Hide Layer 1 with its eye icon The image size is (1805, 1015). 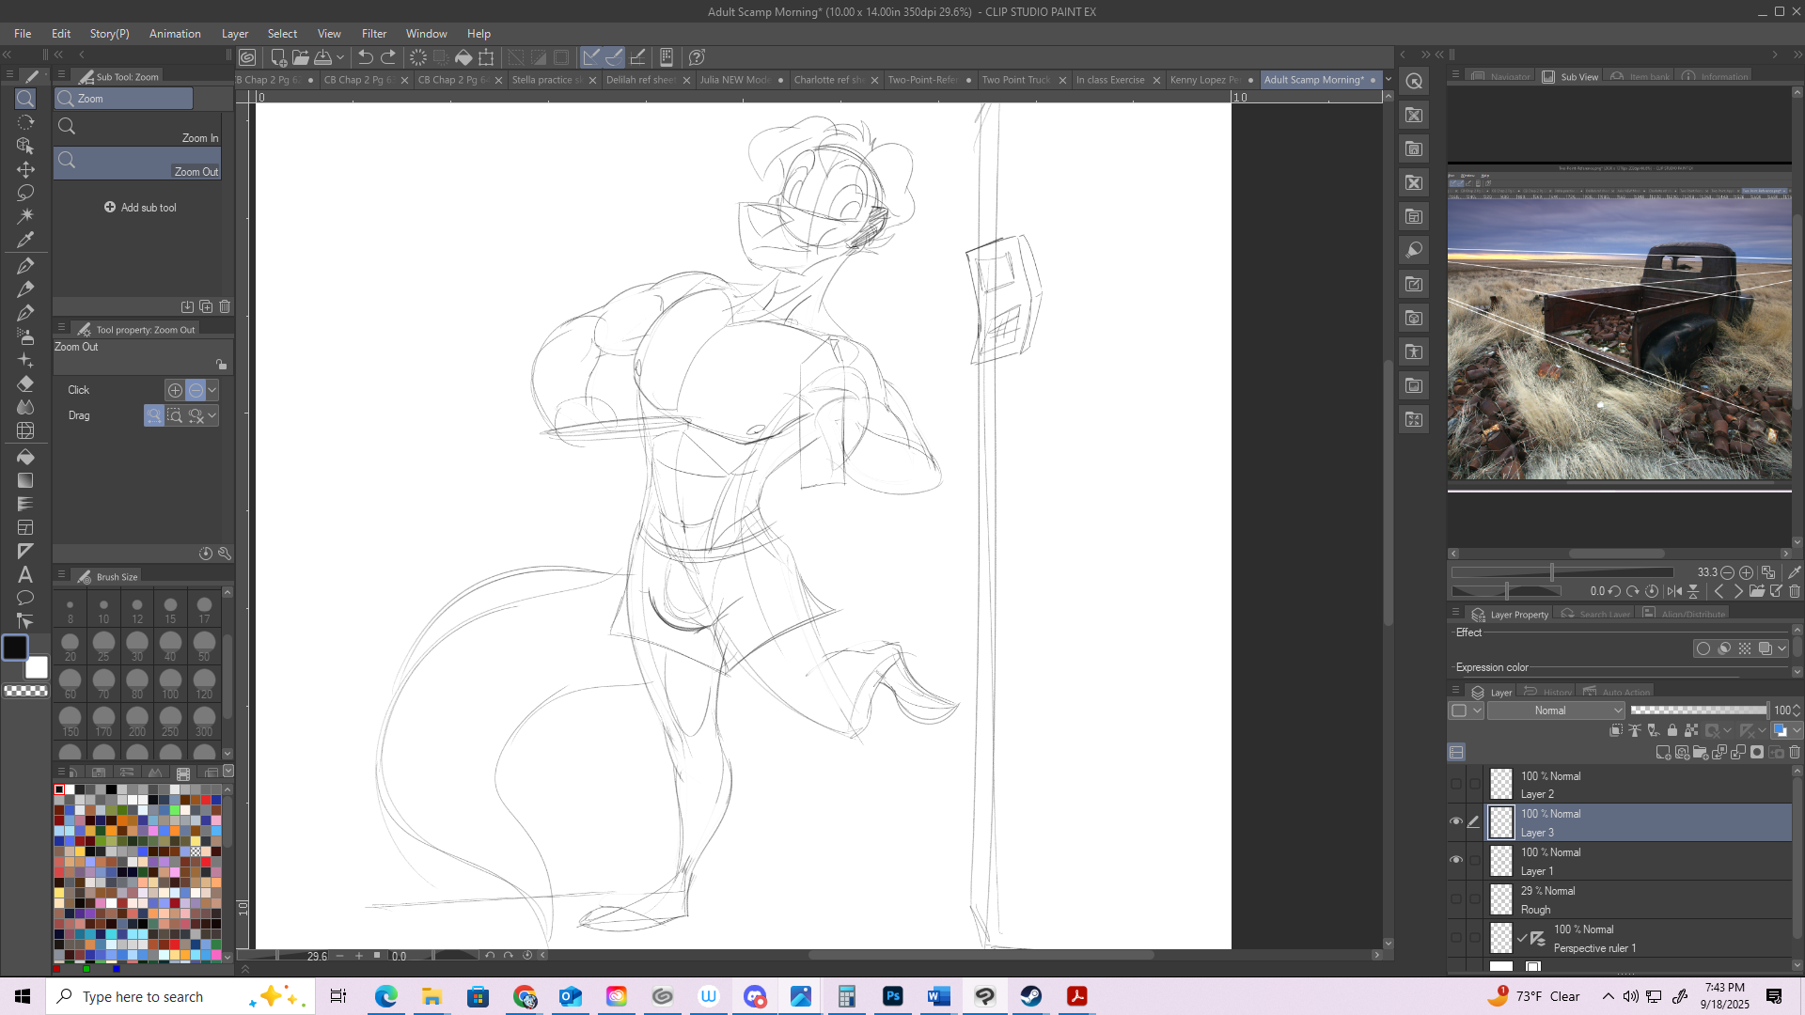(x=1456, y=860)
